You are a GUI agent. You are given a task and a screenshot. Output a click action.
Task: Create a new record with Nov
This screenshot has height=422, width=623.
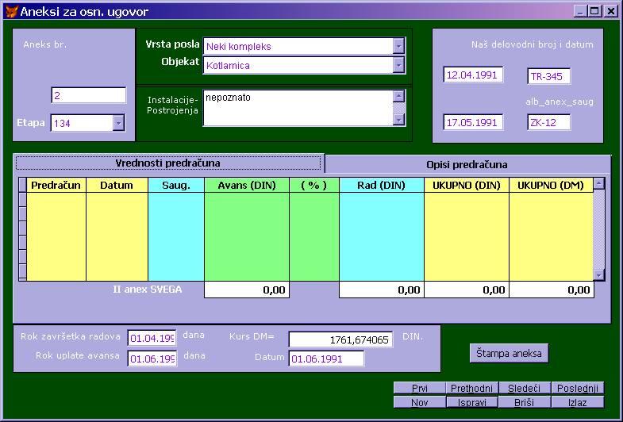[420, 402]
